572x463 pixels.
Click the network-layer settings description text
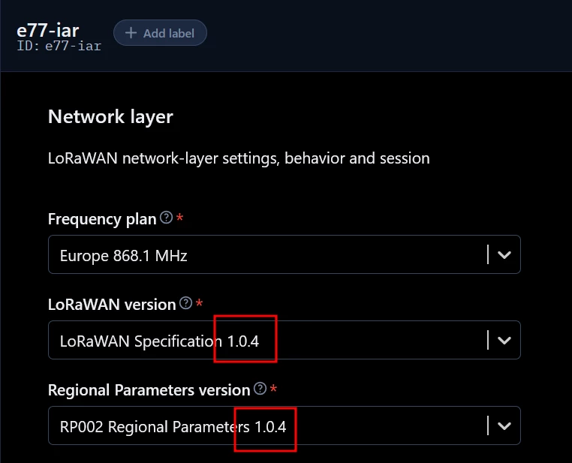pos(239,158)
